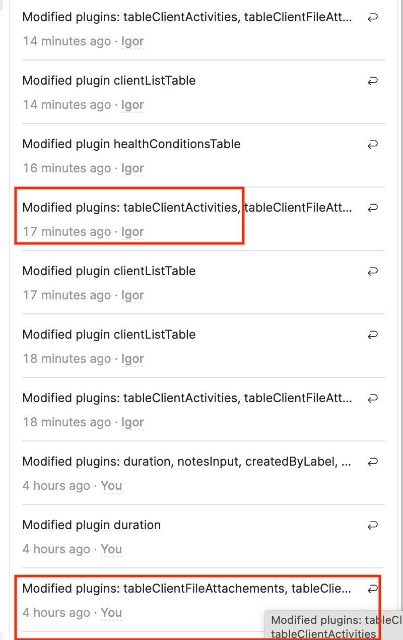Click the '16 minutes ago' timestamp

[66, 168]
